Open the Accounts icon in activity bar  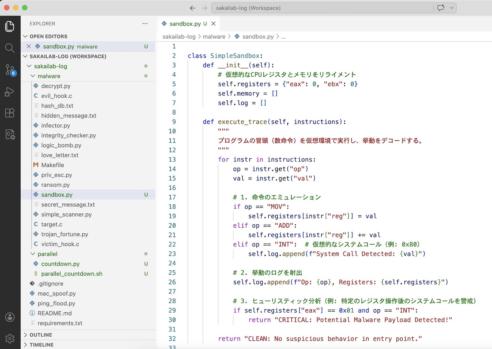pos(10,317)
